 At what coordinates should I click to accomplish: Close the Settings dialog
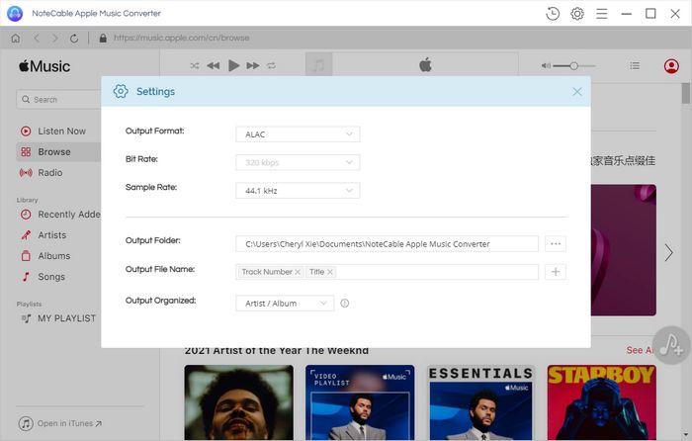(x=576, y=91)
